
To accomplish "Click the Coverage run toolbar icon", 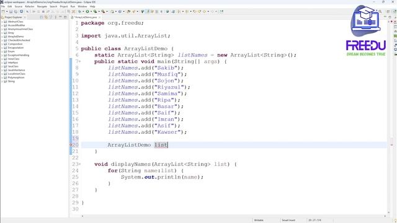I will [95, 11].
